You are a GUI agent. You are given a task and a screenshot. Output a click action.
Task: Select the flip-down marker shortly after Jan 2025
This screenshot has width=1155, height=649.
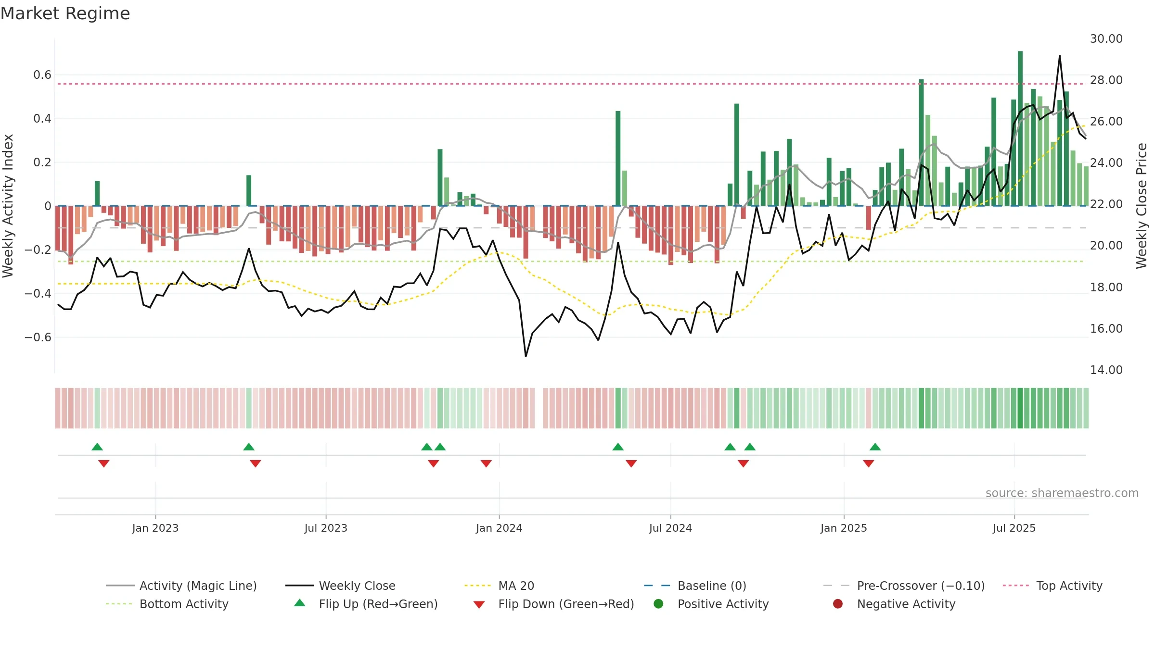tap(869, 463)
